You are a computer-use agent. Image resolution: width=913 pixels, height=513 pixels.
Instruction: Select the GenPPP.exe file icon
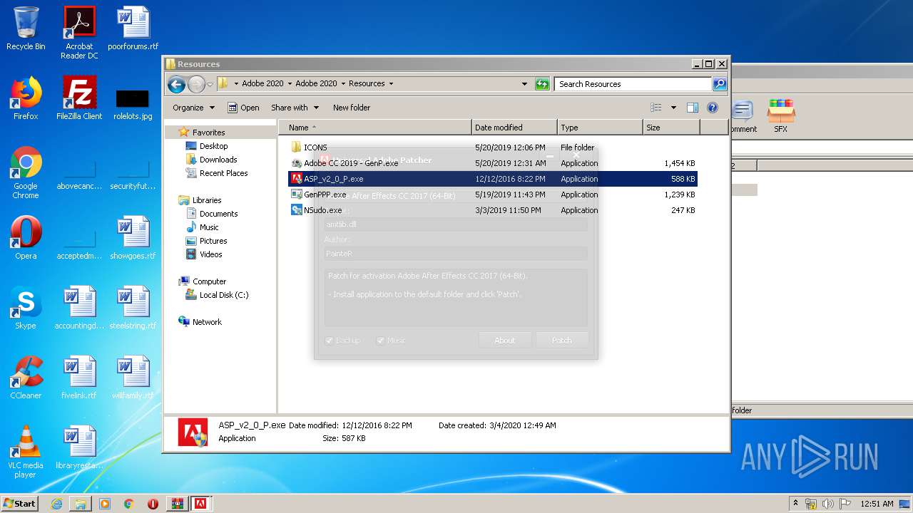pos(297,195)
